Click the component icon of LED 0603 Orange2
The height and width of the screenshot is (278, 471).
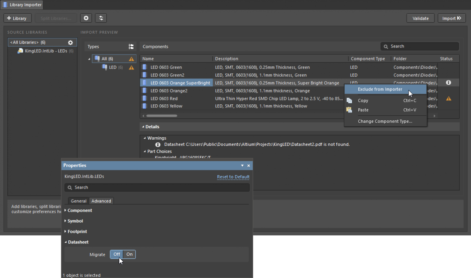[144, 91]
